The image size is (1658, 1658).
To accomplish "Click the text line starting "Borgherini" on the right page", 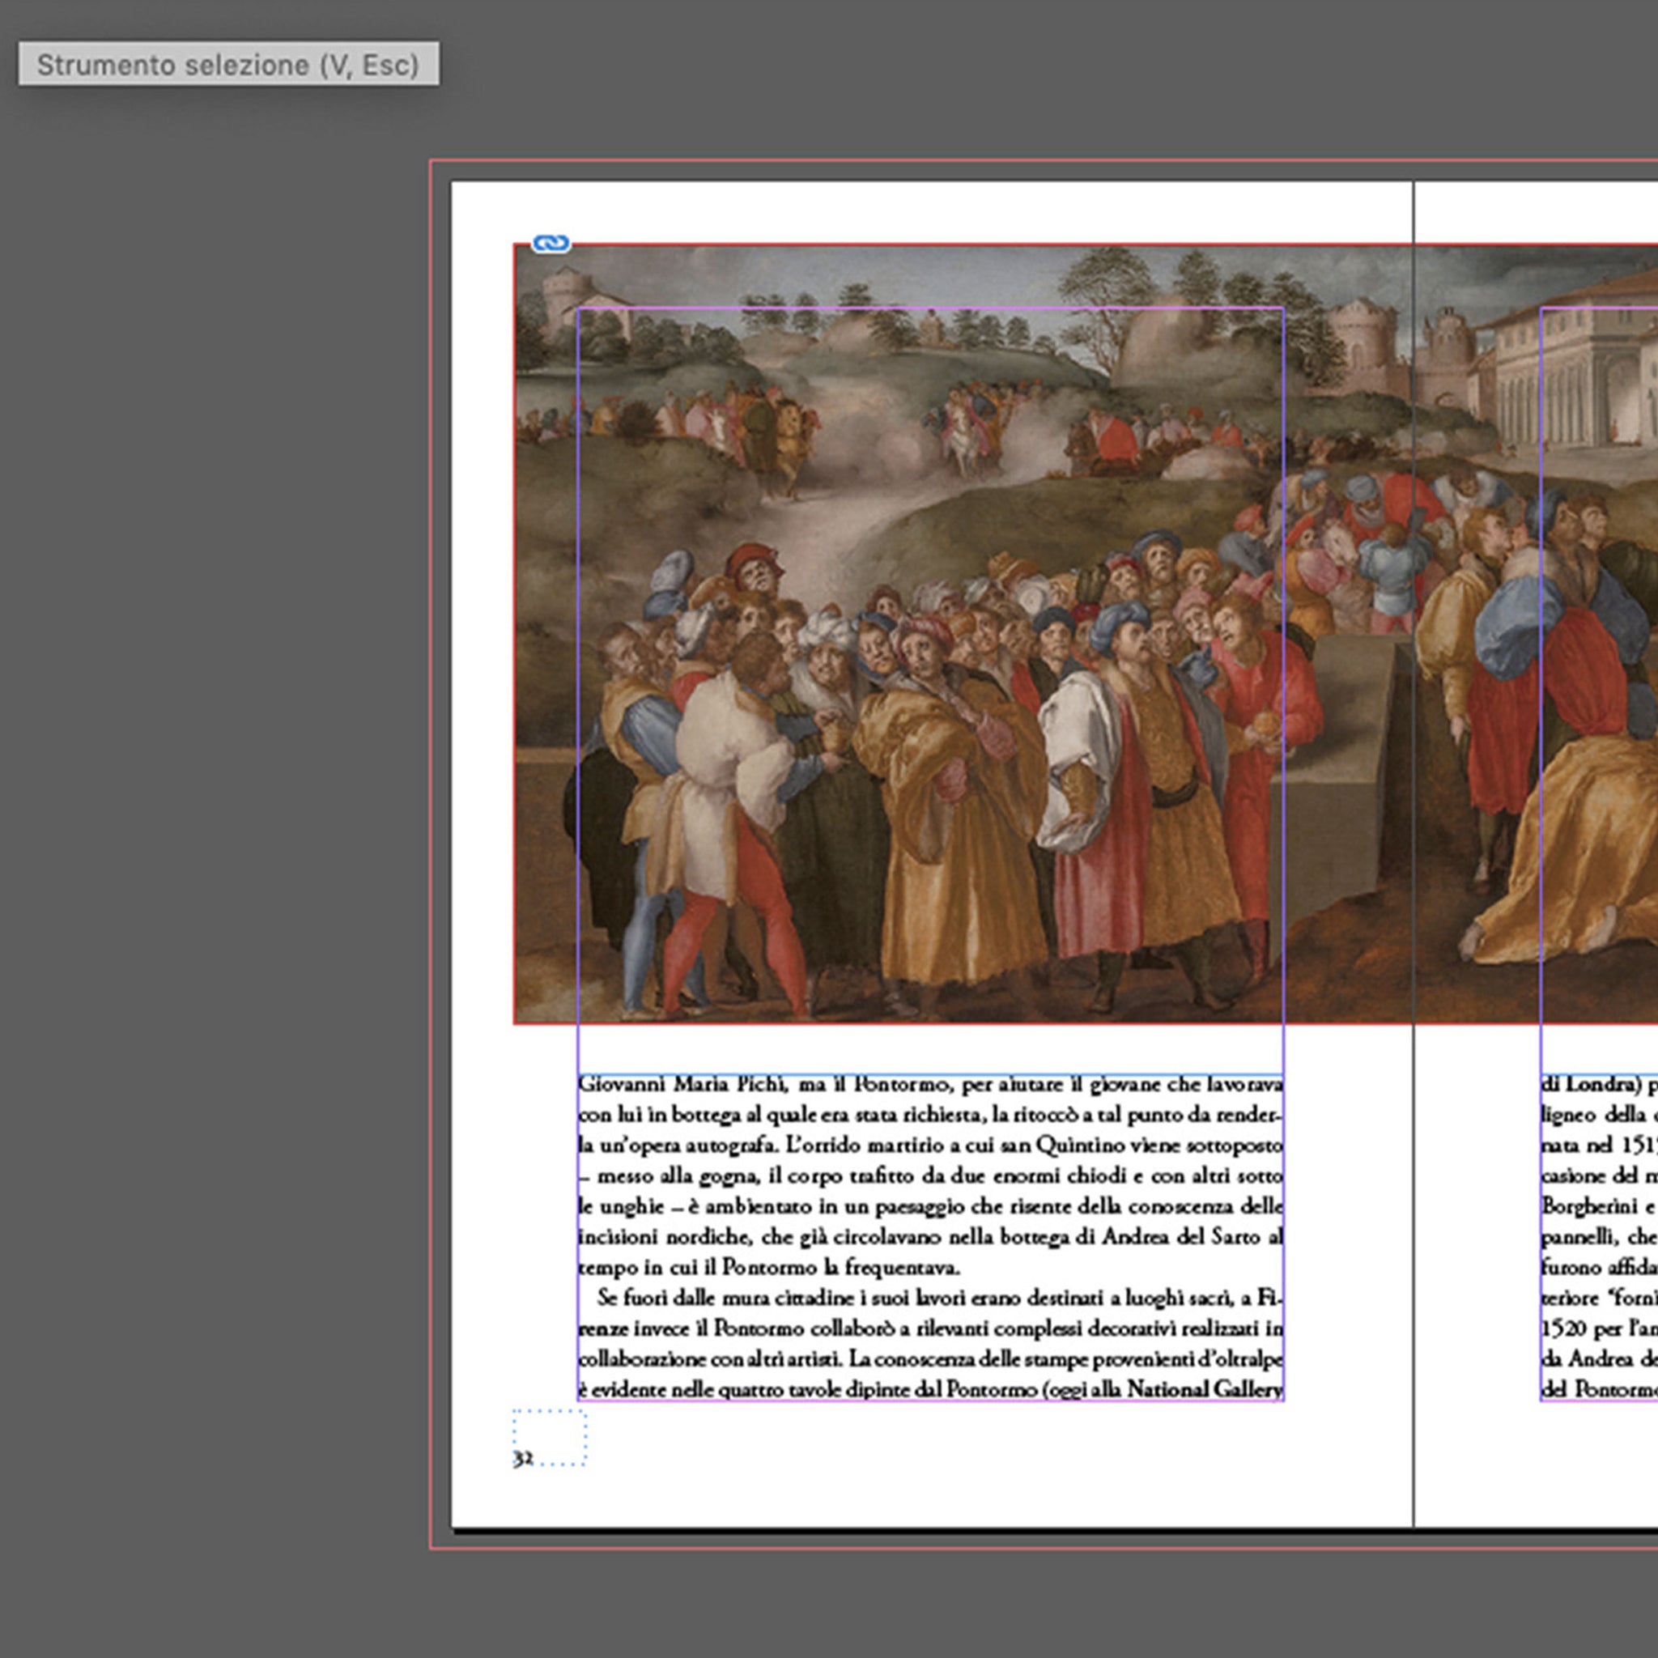I will [x=1600, y=1206].
